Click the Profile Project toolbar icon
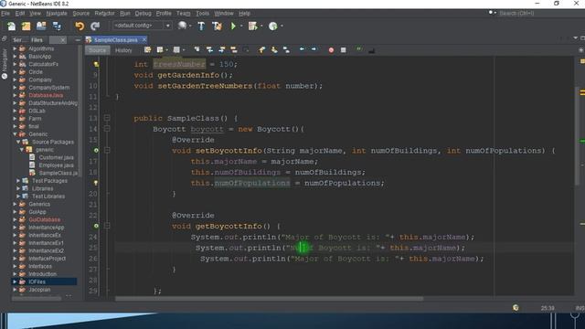Viewport: 585px width, 329px height. (x=272, y=27)
